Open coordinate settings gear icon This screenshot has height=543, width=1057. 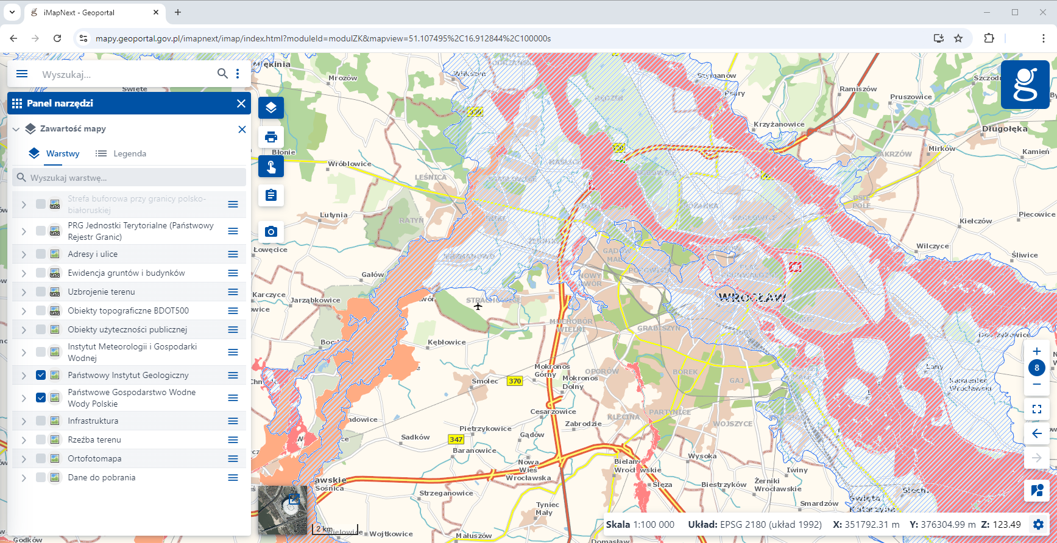click(1039, 524)
